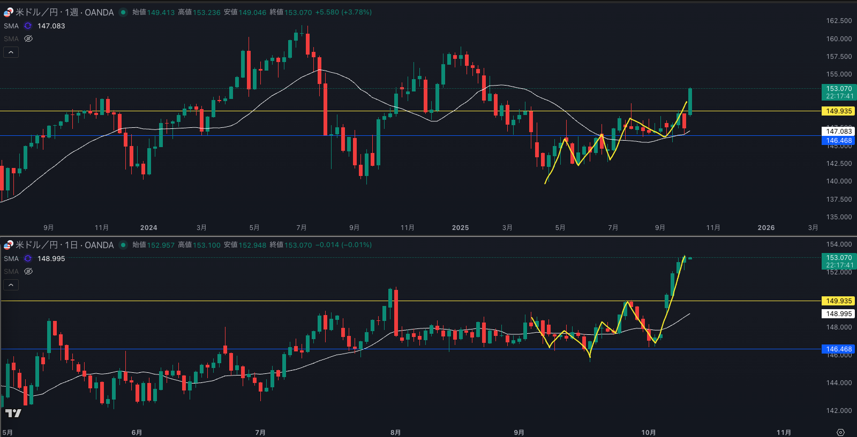Image resolution: width=857 pixels, height=437 pixels.
Task: Click the purple SMA refresh icon on weekly chart
Action: tap(28, 26)
